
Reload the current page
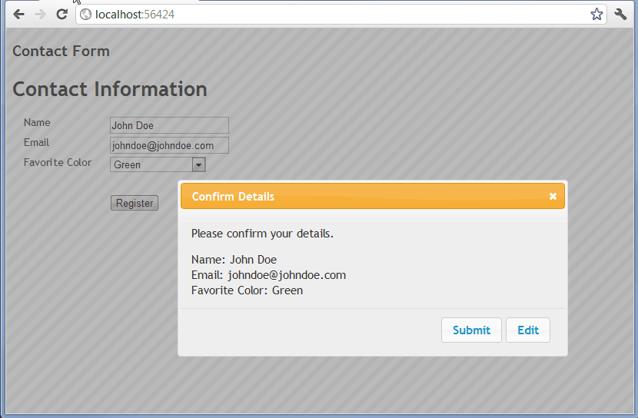(62, 15)
